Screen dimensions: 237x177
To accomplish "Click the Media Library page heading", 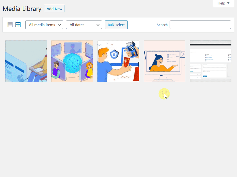I will [22, 9].
